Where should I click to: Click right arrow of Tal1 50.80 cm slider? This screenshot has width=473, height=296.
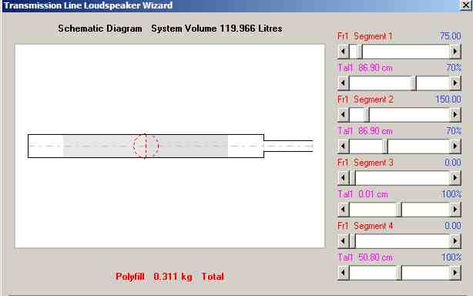pos(455,273)
